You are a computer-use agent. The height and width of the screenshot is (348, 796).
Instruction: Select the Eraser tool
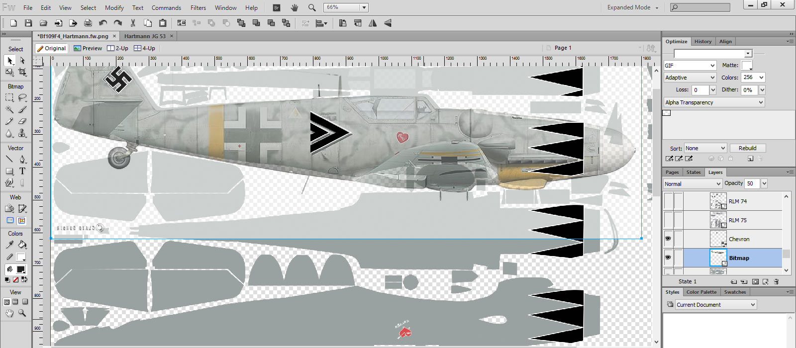pos(22,121)
